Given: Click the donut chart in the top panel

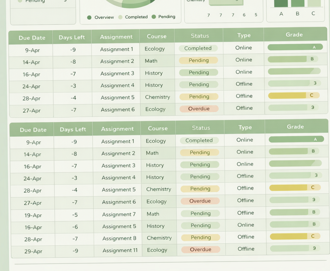Looking at the screenshot, I should click(131, 3).
